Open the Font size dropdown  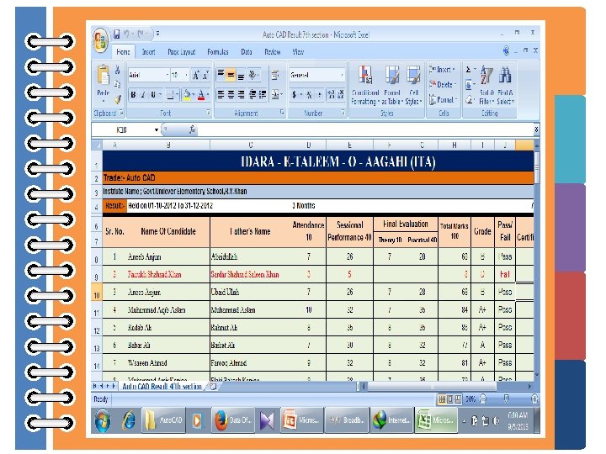[x=186, y=75]
